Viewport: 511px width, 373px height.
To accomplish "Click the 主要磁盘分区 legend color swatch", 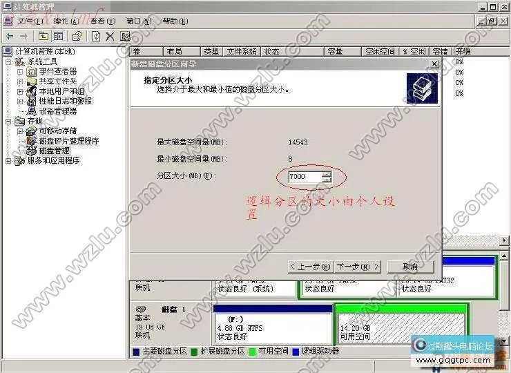I will pyautogui.click(x=137, y=352).
